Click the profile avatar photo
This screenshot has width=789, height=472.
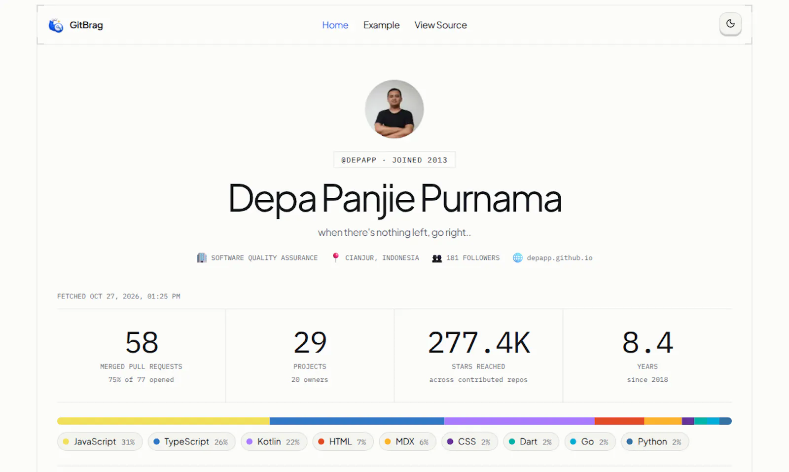(394, 109)
